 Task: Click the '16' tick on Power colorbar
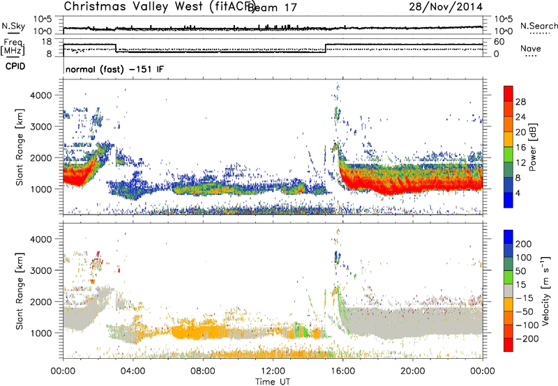[x=520, y=148]
